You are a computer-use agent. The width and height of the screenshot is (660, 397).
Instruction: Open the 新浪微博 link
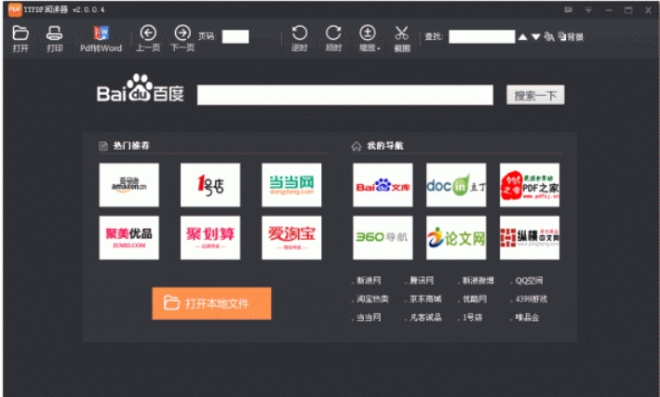tap(478, 281)
